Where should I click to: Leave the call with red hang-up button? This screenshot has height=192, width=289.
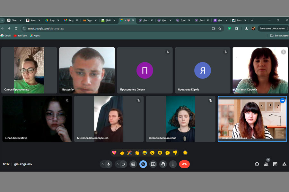[x=184, y=164]
